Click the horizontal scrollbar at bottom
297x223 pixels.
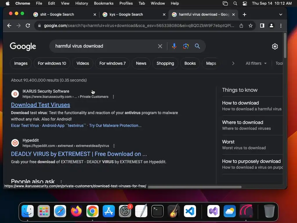click(195, 187)
